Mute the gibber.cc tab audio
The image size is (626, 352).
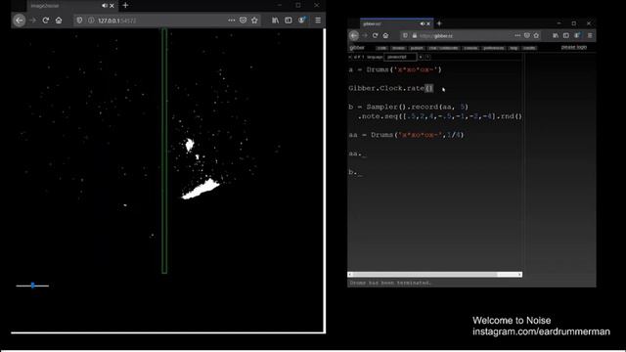(423, 23)
